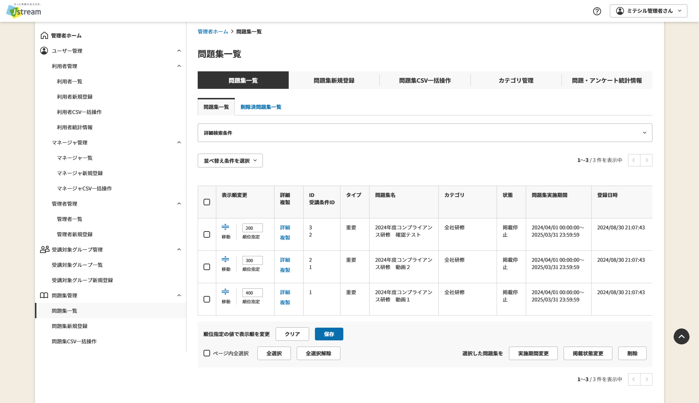Switch to the 問題集新規登録 top tab

tap(334, 80)
